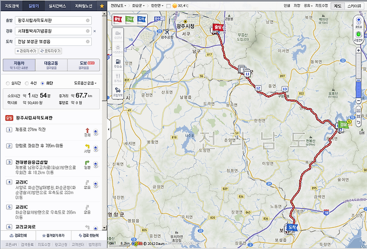Click the 경로 한눈에 button
The height and width of the screenshot is (249, 367).
click(89, 235)
